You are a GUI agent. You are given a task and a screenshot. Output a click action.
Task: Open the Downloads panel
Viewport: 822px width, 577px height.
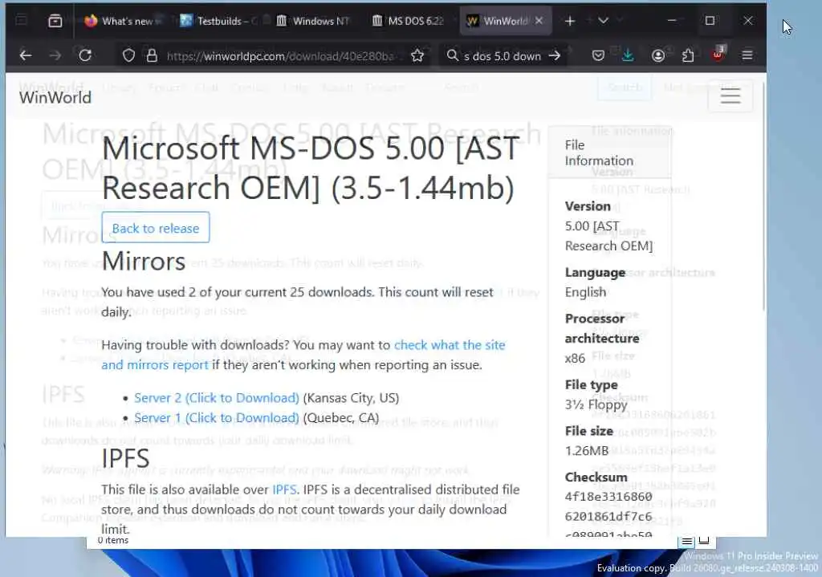(x=628, y=55)
